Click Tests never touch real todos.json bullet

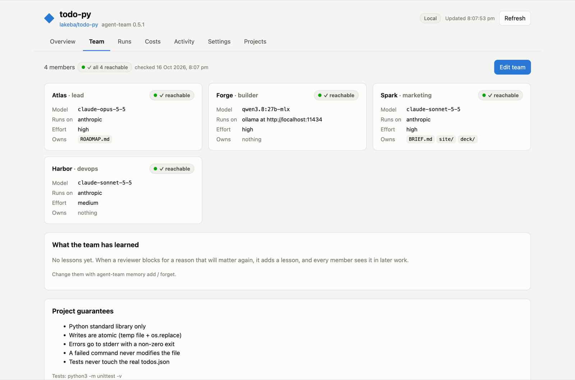pyautogui.click(x=119, y=362)
